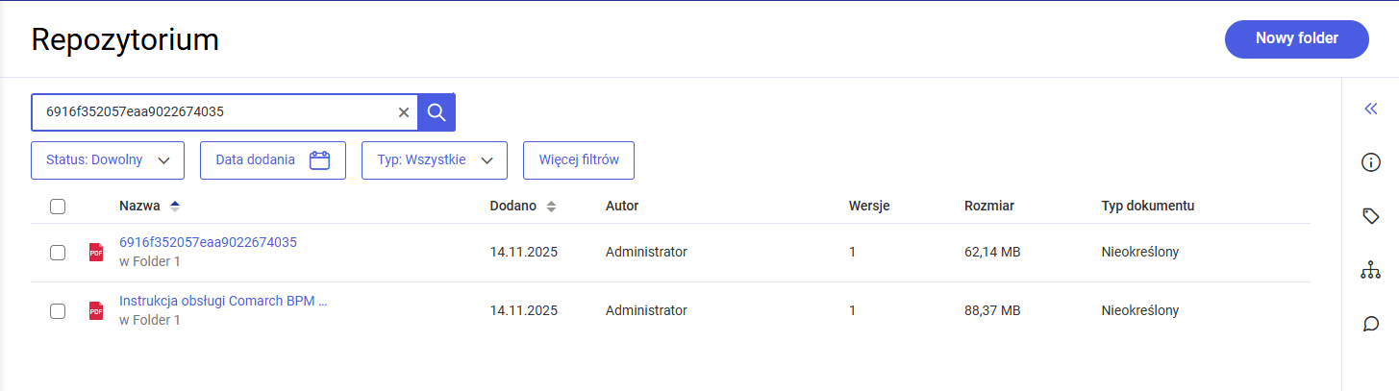Check the 6916f352057eaa9022674035 row checkbox
This screenshot has width=1399, height=391.
58,252
